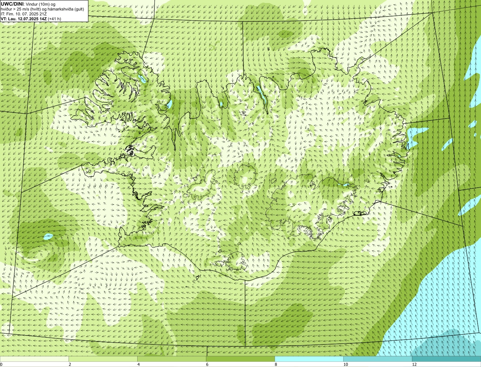Click the above-12 m/s dark teal legend segment
Viewport: 481px width, 367px height.
(447, 359)
